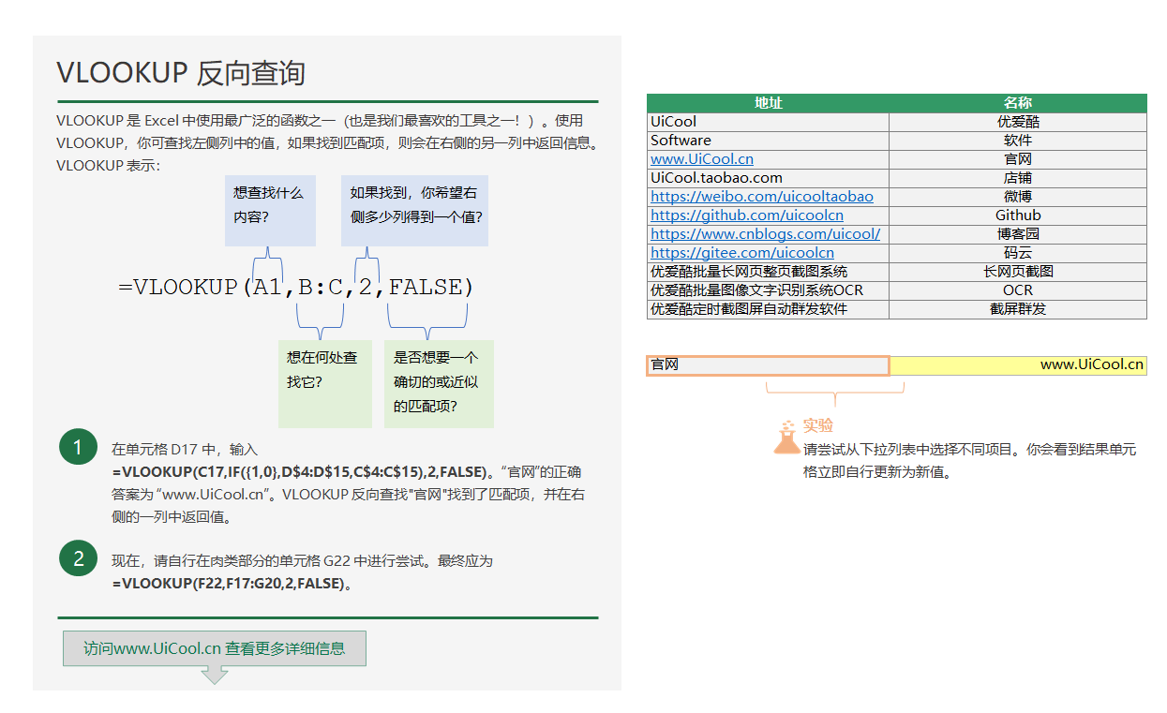The width and height of the screenshot is (1167, 713).
Task: Click the 想查找什么内容? callout box
Action: point(270,211)
